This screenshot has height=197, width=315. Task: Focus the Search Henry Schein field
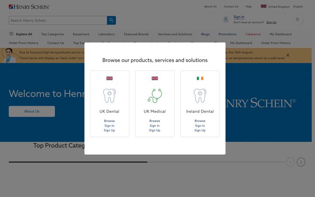point(58,20)
